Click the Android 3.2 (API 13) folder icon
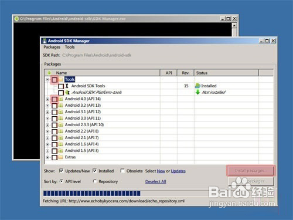This screenshot has height=220, width=293. (x=61, y=105)
